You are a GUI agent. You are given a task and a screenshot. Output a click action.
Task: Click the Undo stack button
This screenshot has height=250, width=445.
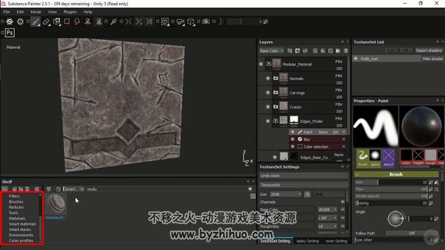point(304,176)
